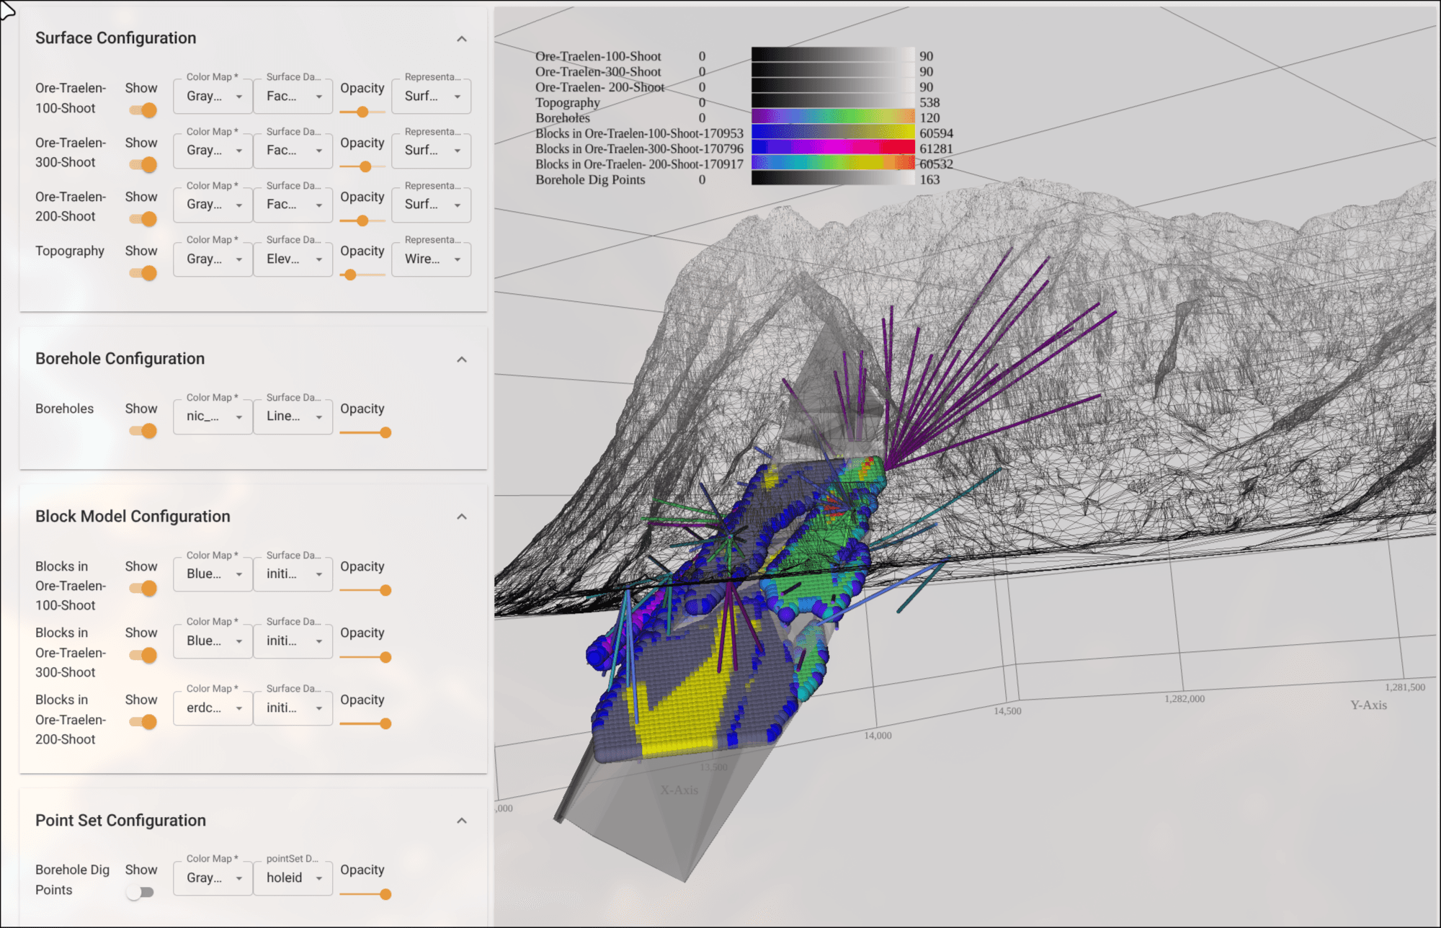Click the Blocks in Ore-Traelen-300-Shoot legend color bar
The height and width of the screenshot is (928, 1441).
pyautogui.click(x=832, y=148)
